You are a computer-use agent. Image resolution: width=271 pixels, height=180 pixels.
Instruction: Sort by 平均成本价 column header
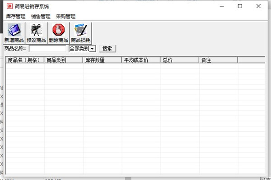tap(141, 60)
